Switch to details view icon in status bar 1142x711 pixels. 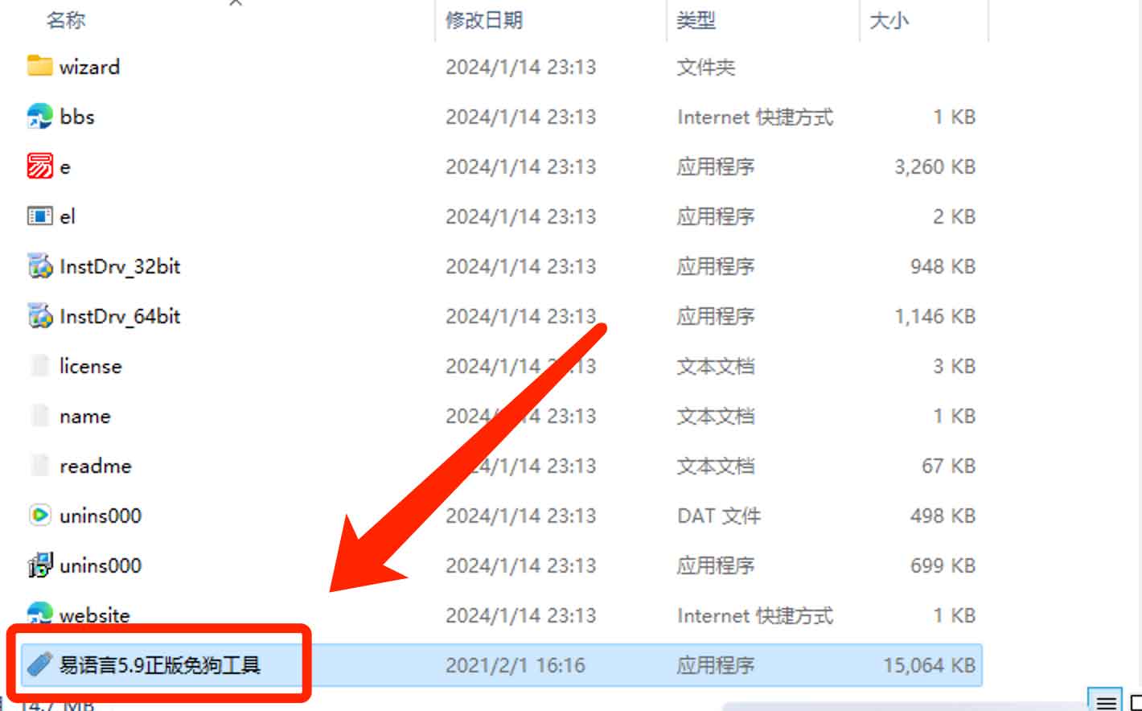[x=1107, y=701]
